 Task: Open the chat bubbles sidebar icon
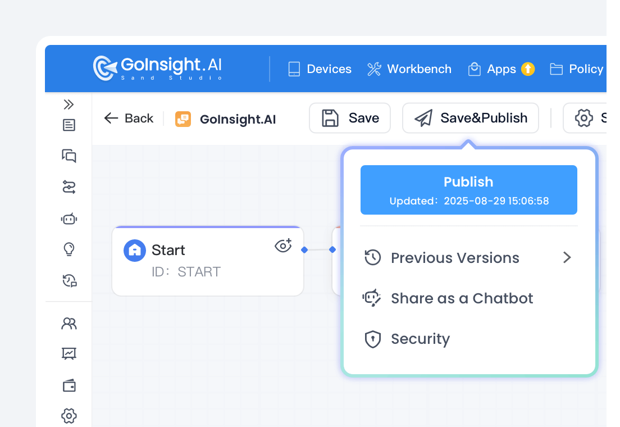[69, 156]
